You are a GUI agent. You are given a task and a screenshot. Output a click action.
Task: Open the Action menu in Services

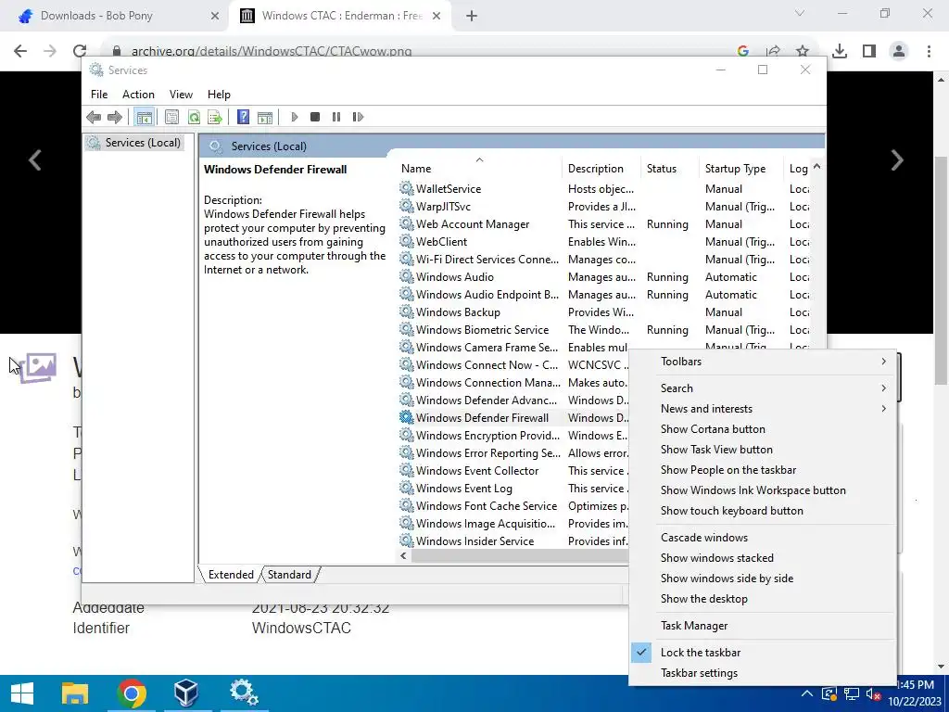coord(139,95)
